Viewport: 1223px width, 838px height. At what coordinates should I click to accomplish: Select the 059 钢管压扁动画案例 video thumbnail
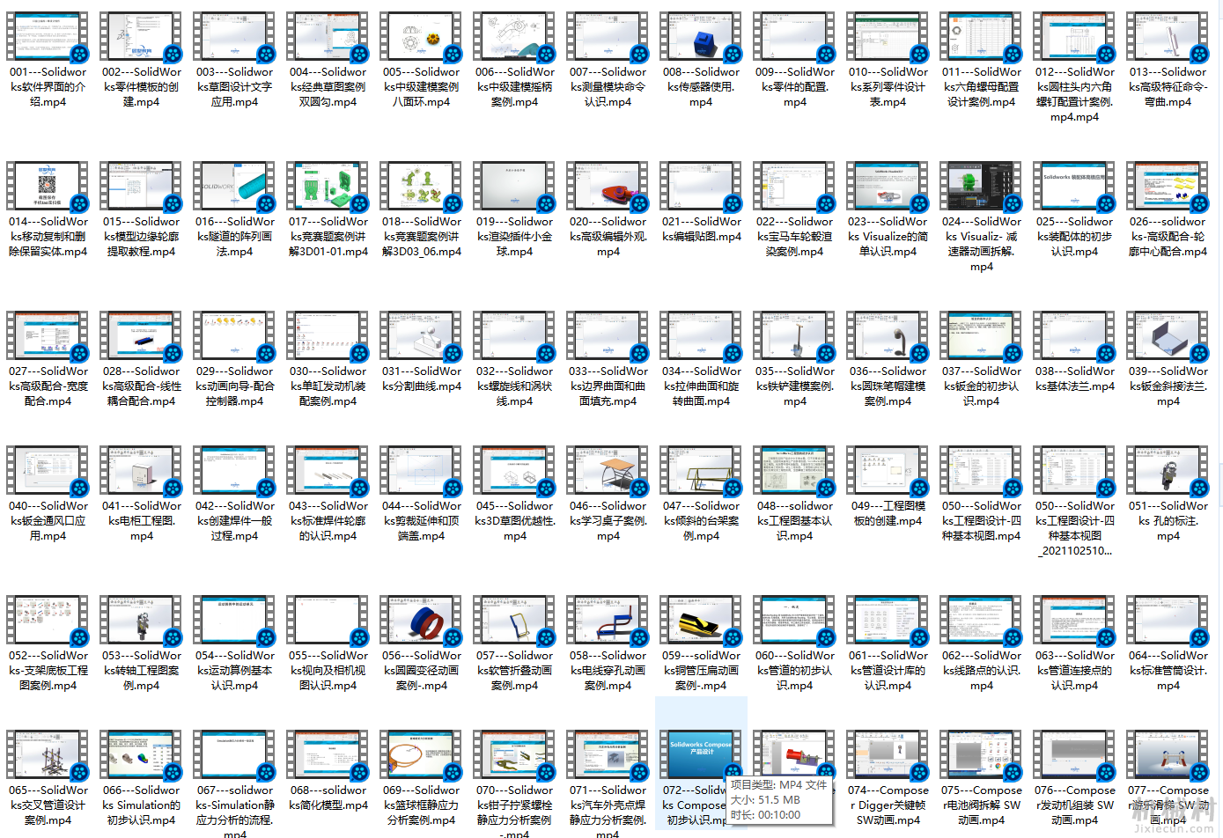point(701,621)
